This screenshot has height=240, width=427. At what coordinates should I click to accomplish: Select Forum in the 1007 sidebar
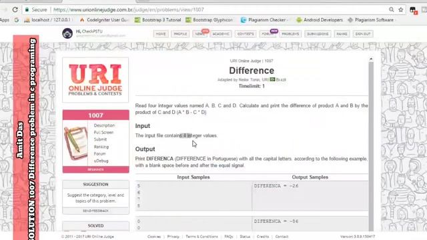click(99, 154)
